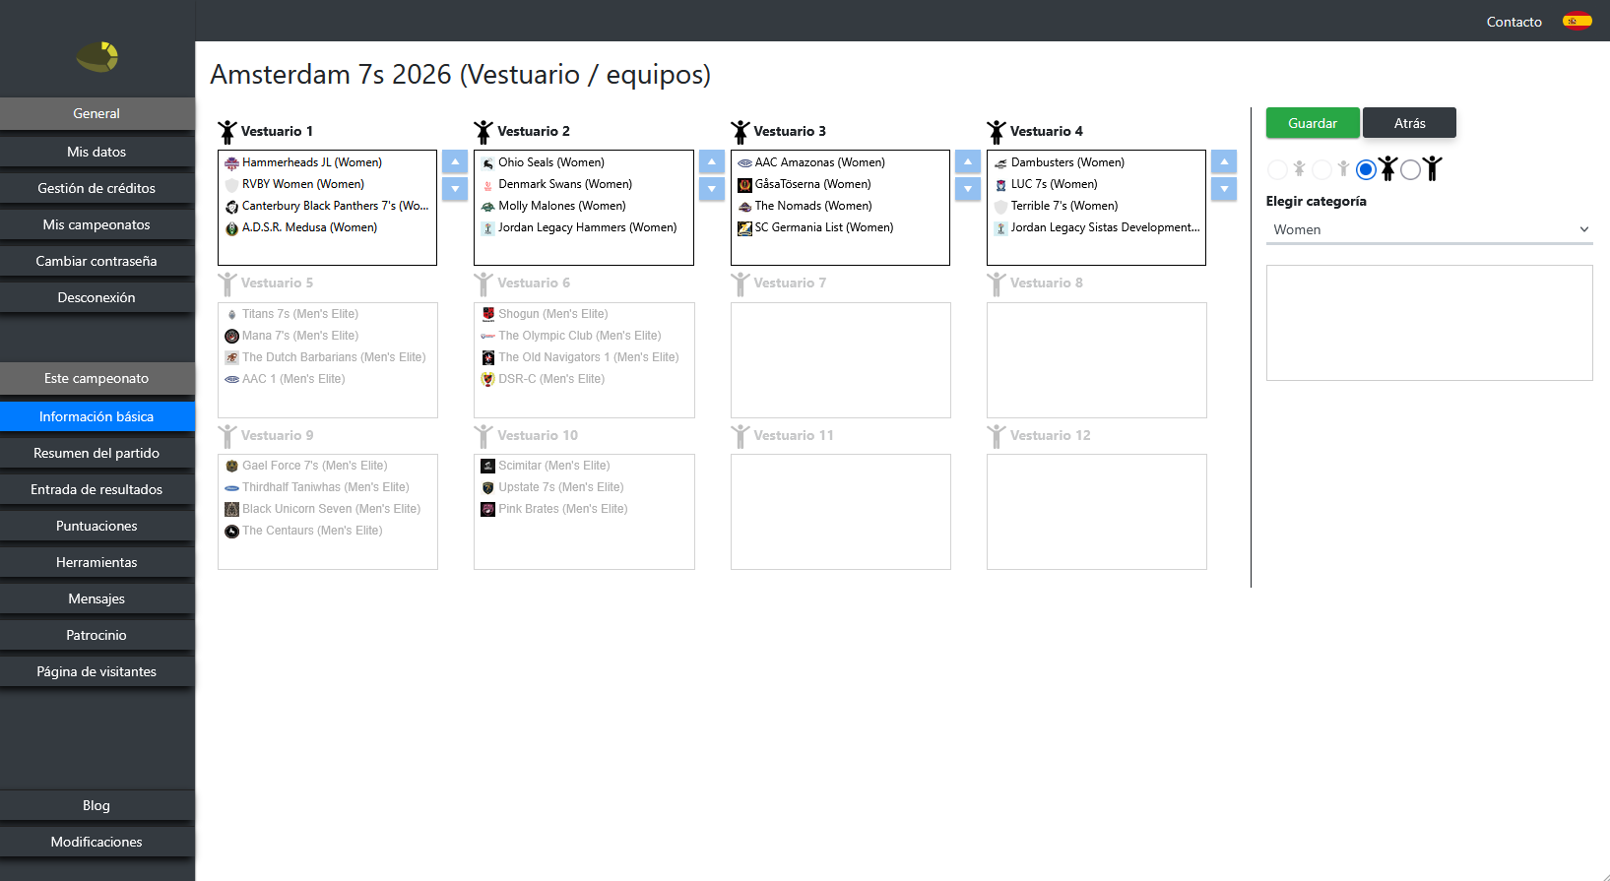Viewport: 1610px width, 881px height.
Task: Click the rugby ball logo in sidebar
Action: (97, 57)
